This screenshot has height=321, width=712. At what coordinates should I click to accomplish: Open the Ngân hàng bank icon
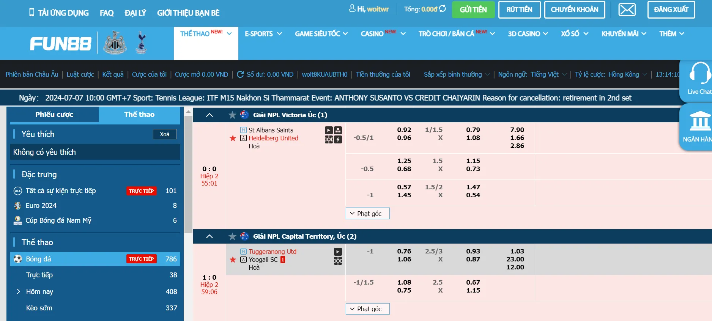click(700, 121)
